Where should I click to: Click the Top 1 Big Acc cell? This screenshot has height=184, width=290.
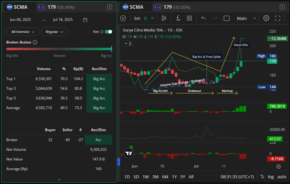(99, 79)
